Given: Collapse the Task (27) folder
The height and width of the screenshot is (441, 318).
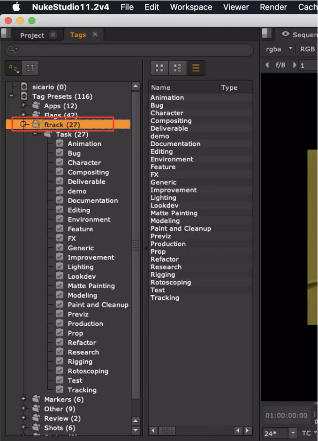Looking at the screenshot, I should tap(35, 134).
